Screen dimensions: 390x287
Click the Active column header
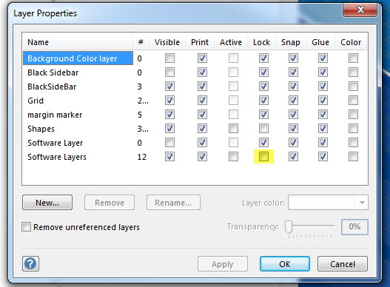231,42
